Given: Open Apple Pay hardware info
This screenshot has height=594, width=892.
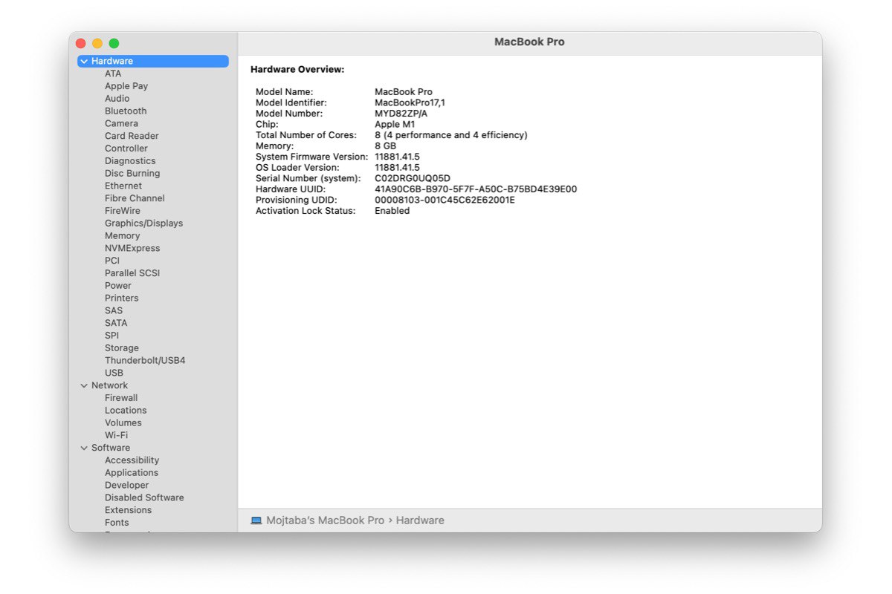Looking at the screenshot, I should point(126,86).
